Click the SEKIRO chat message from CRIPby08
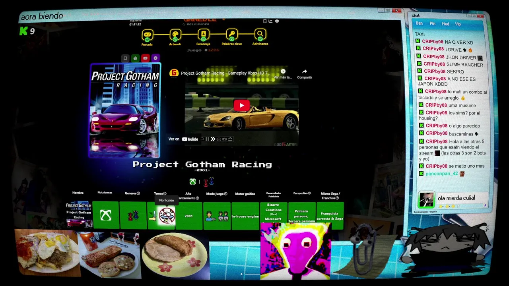The image size is (509, 286). (x=440, y=71)
